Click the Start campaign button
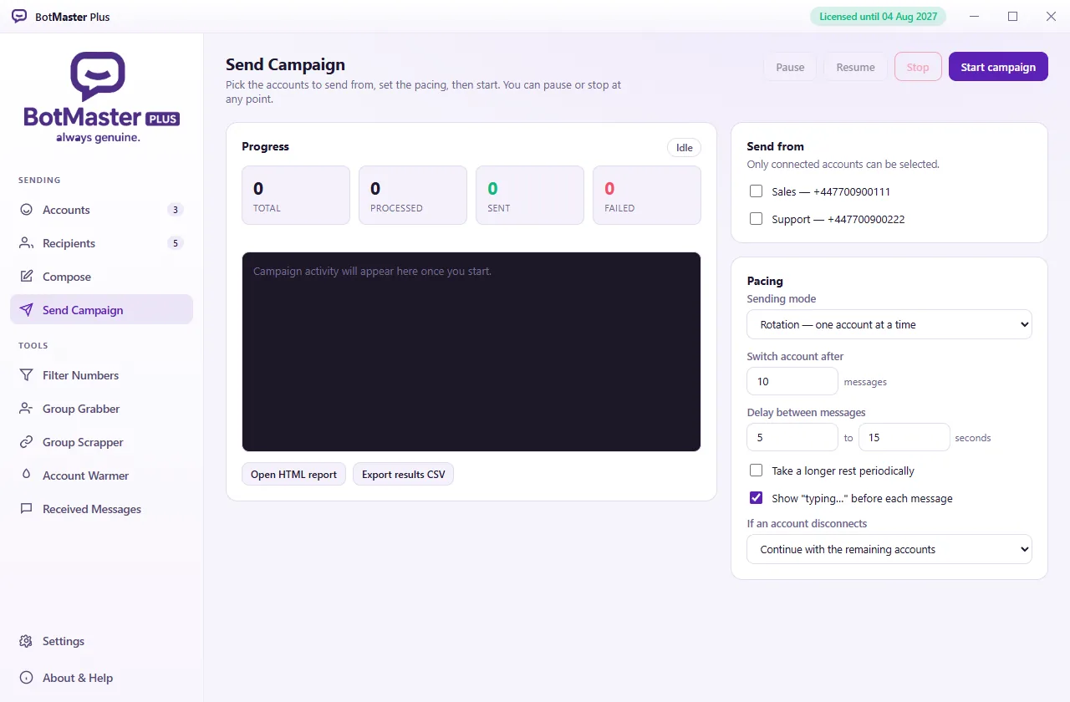 pyautogui.click(x=998, y=67)
